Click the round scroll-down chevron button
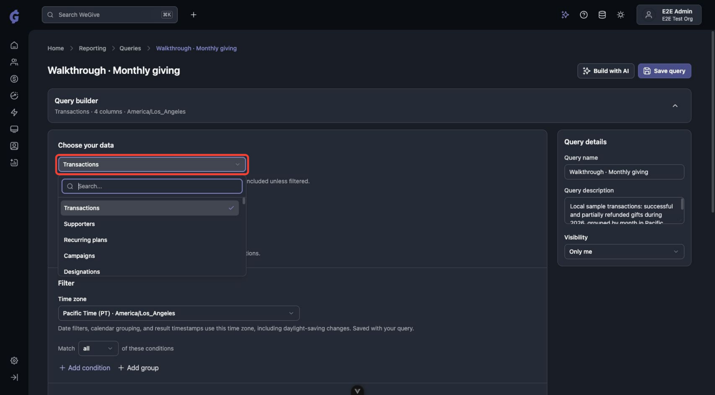This screenshot has height=395, width=715. click(x=357, y=390)
